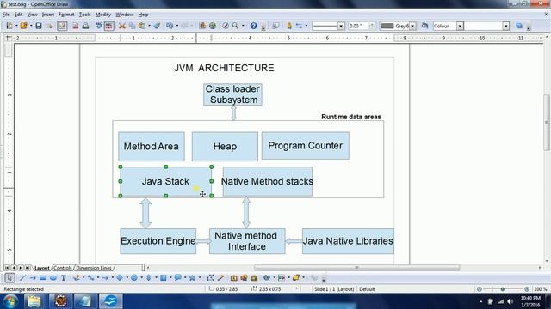Toggle the Edit Points tool
This screenshot has height=309, width=551.
[210, 278]
